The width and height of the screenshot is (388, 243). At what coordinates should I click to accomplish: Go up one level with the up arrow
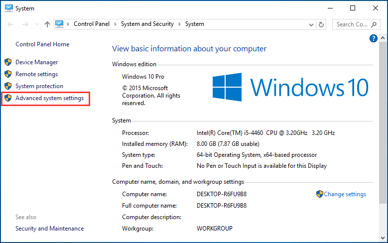point(47,24)
